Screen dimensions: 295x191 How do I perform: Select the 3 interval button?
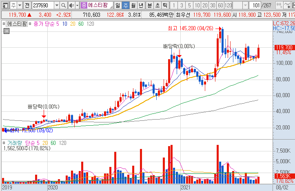coord(182,5)
